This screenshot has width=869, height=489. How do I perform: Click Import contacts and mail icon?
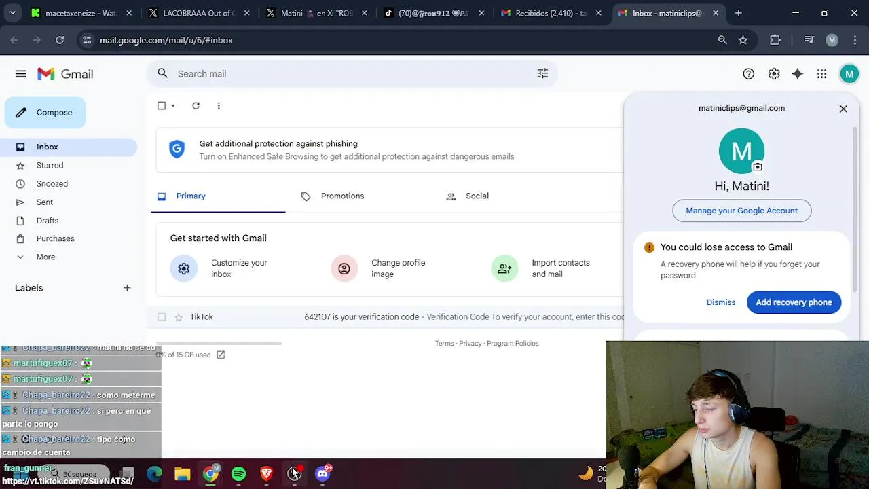504,268
